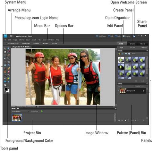Select the Brush tool
The image size is (152, 151).
[5, 75]
